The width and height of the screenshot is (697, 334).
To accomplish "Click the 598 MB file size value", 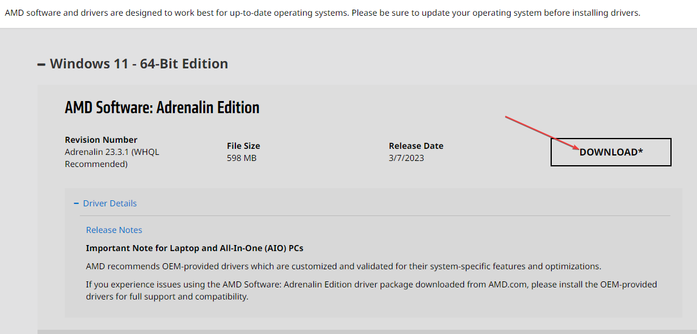I will (241, 158).
